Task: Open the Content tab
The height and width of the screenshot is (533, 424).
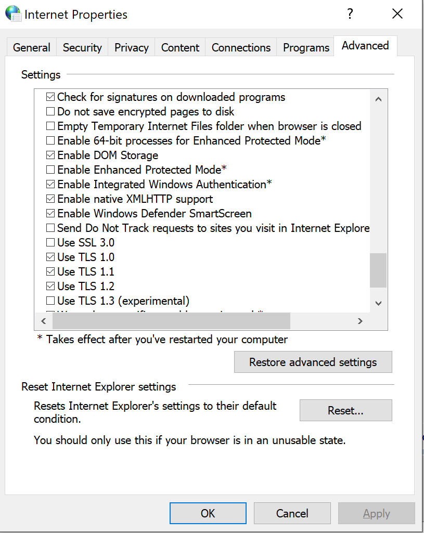Action: (x=180, y=48)
